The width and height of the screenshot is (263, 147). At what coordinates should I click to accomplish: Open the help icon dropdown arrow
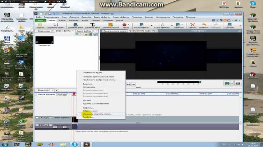239,20
